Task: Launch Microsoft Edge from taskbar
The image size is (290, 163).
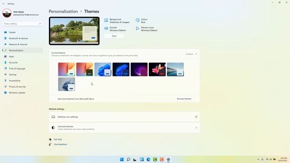Action: point(148,159)
